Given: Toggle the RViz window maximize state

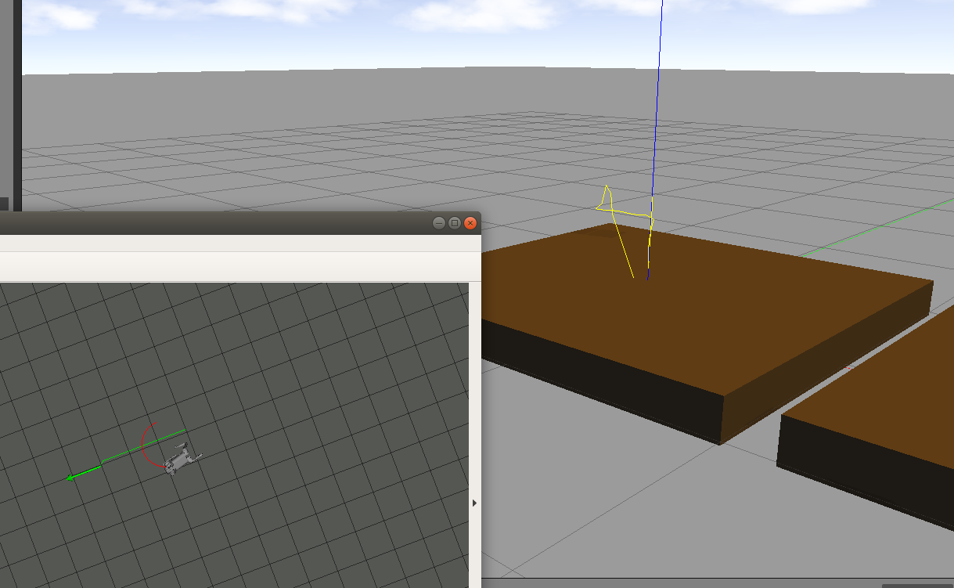Looking at the screenshot, I should pyautogui.click(x=455, y=223).
